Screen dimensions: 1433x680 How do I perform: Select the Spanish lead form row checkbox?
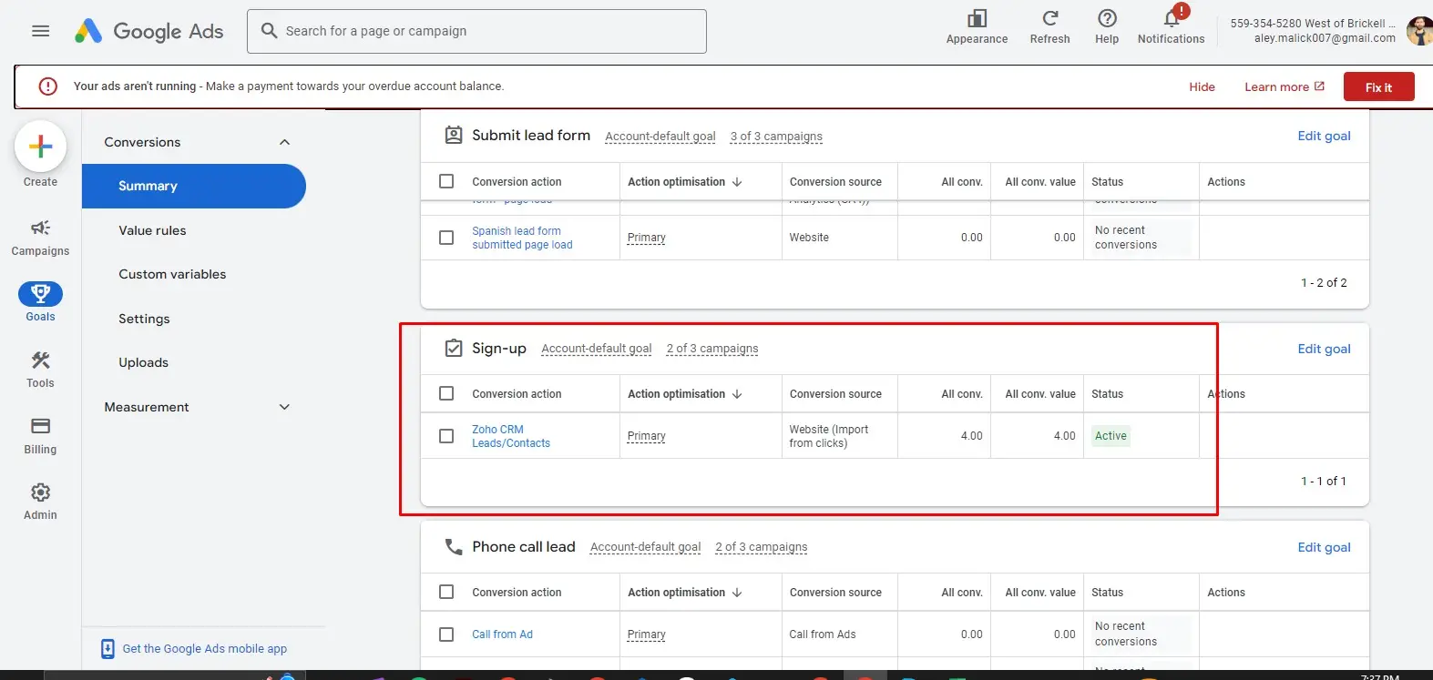coord(446,238)
